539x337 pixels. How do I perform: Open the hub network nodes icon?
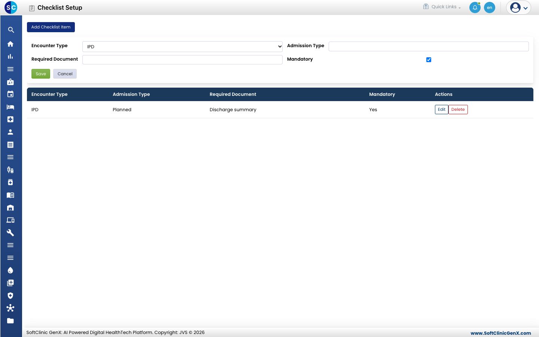10,308
